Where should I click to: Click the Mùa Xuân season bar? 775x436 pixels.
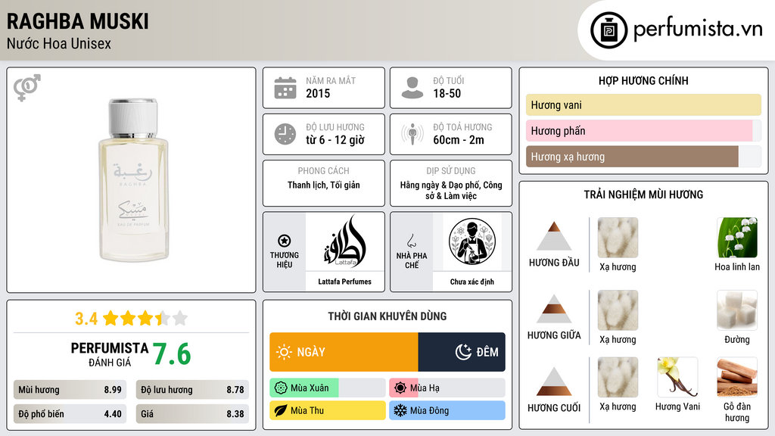tap(328, 388)
